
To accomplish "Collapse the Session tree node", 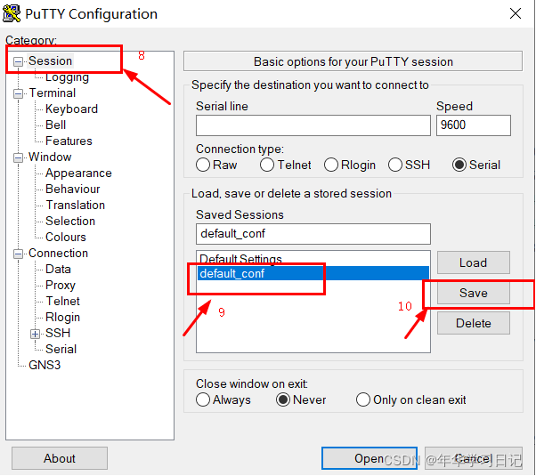I will tap(18, 61).
